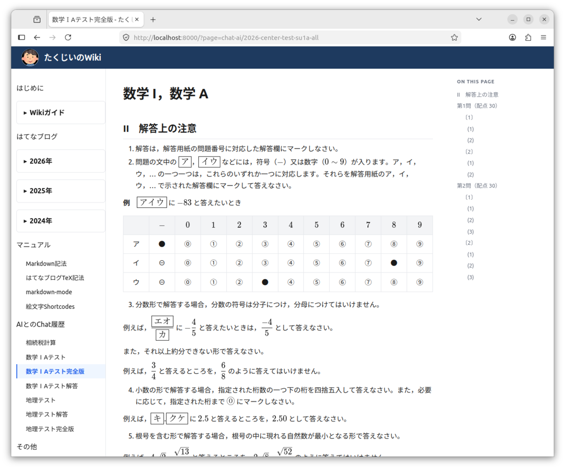Click the AIとのChat履歴 sidebar heading
This screenshot has height=469, width=565.
40,324
